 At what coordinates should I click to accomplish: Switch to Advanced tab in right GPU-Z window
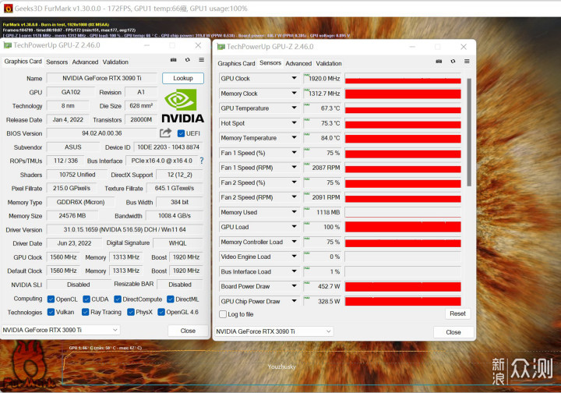(x=298, y=63)
